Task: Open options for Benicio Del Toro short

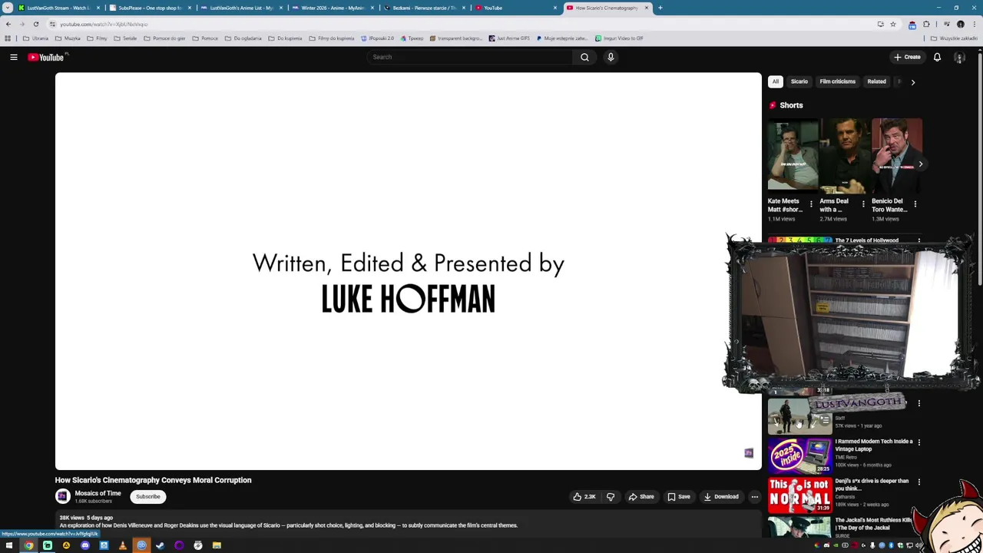Action: coord(915,204)
